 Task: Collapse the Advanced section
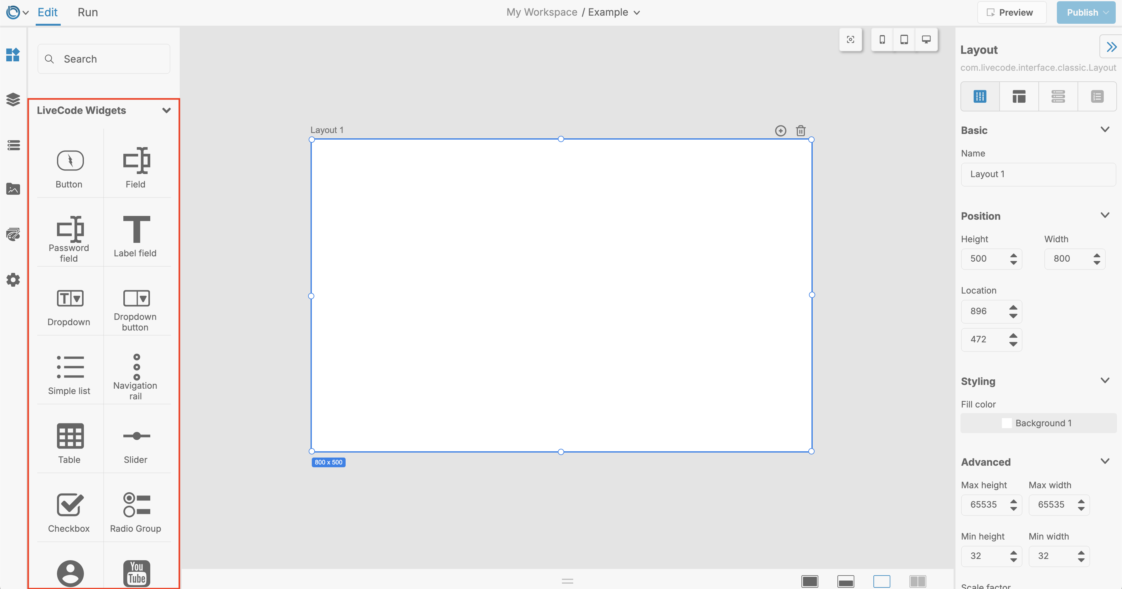coord(1105,461)
